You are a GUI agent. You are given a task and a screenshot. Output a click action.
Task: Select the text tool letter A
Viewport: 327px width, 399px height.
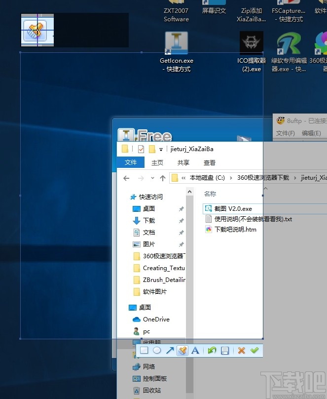[x=195, y=351]
